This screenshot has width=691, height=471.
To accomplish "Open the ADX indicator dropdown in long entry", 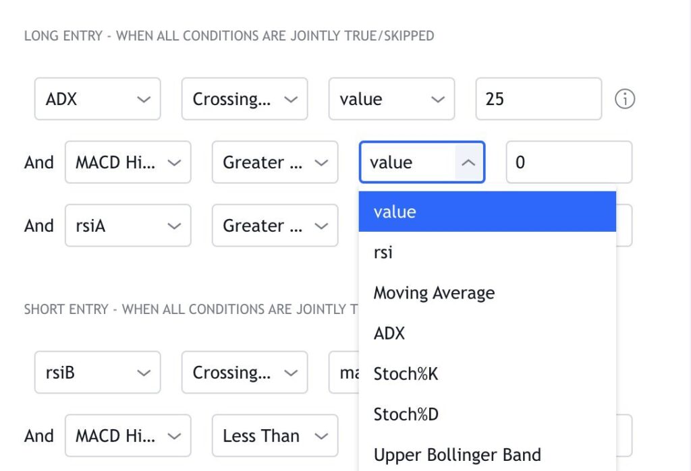I will pyautogui.click(x=97, y=99).
